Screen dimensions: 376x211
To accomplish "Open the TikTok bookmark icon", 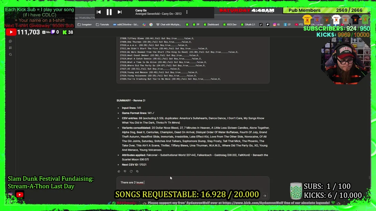I will tap(261, 25).
